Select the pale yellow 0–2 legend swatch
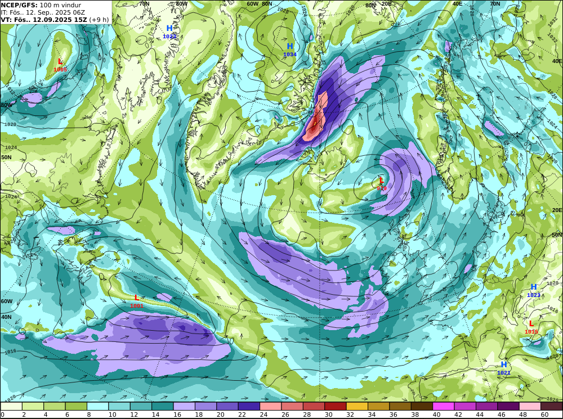563x419 pixels. point(11,406)
